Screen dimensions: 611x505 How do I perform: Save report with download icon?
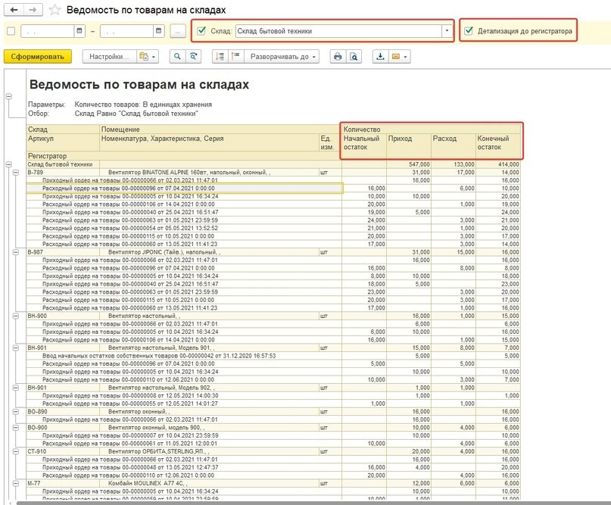(x=380, y=57)
